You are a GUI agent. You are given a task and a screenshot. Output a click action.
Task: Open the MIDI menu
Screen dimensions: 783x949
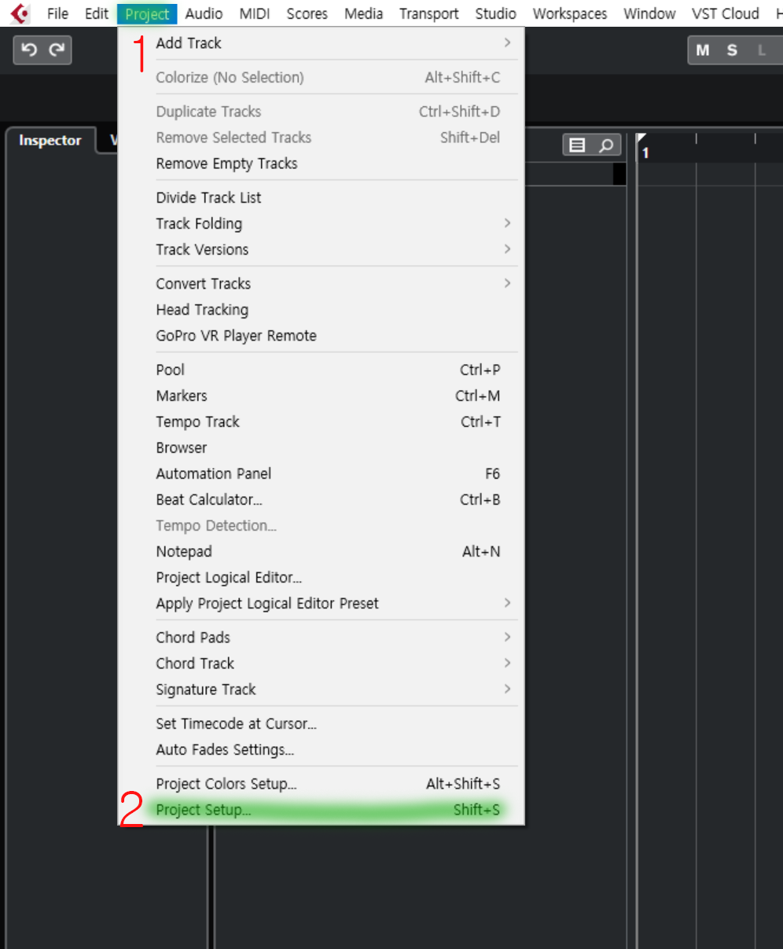pyautogui.click(x=255, y=13)
